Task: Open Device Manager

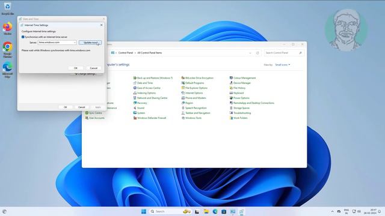Action: point(240,83)
